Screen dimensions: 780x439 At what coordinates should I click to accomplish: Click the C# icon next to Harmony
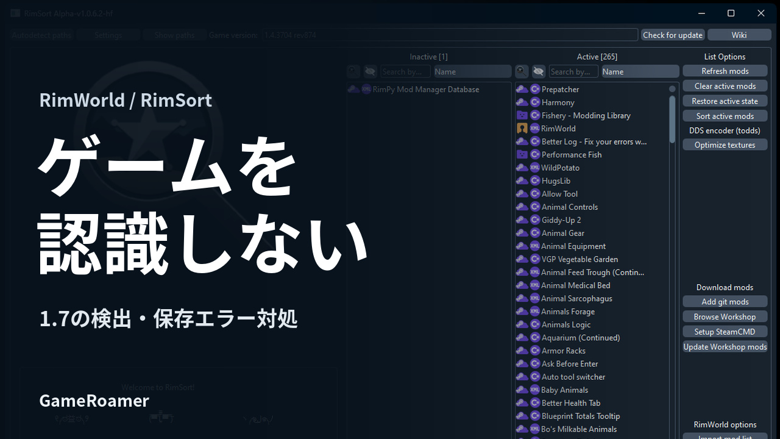coord(535,102)
